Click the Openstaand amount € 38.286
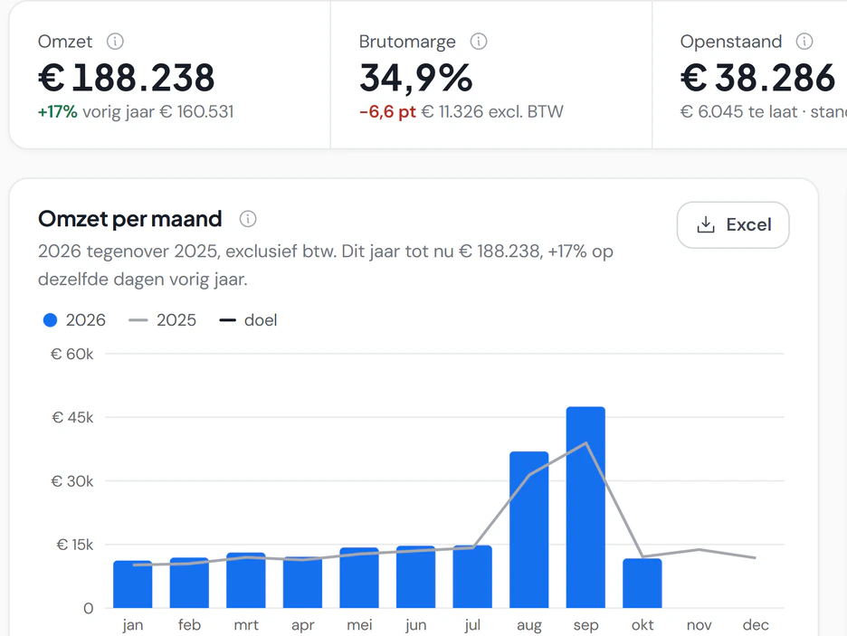This screenshot has width=847, height=636. point(758,77)
